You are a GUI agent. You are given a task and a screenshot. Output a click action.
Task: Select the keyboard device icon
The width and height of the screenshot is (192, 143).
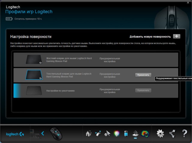point(35,134)
